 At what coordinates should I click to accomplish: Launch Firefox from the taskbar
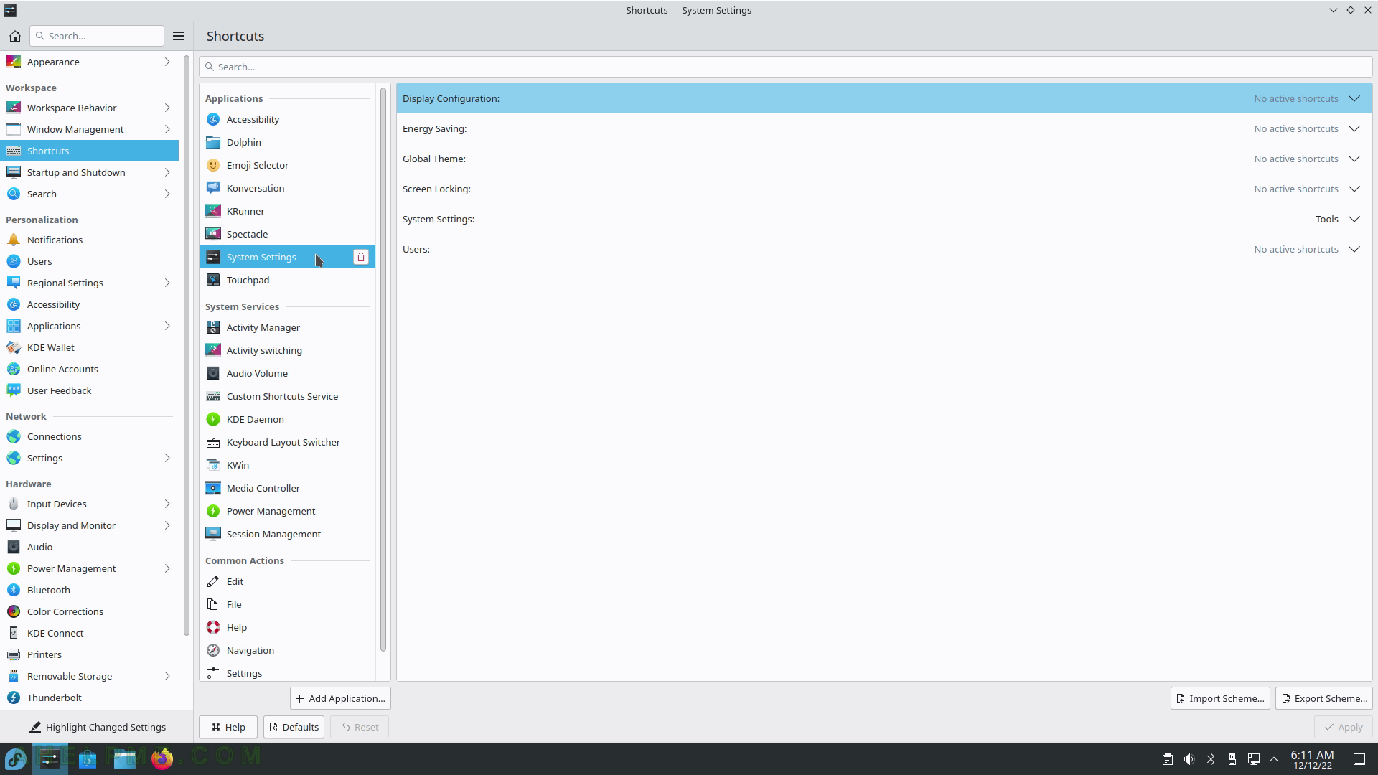click(162, 758)
